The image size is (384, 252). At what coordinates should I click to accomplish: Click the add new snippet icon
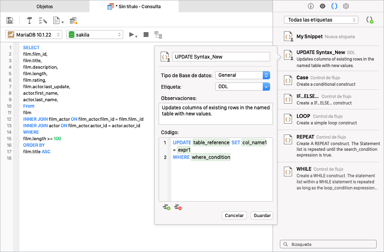tap(369, 20)
